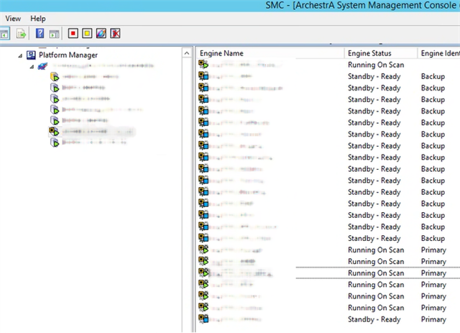460x333 pixels.
Task: Click the red X remove toolbar icon
Action: click(x=115, y=34)
